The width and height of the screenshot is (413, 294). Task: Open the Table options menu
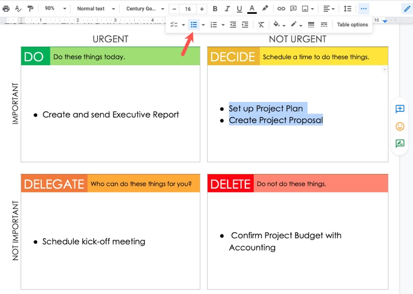pyautogui.click(x=352, y=24)
